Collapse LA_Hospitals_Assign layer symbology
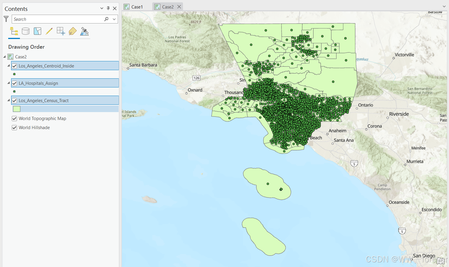The image size is (449, 267). pyautogui.click(x=8, y=83)
